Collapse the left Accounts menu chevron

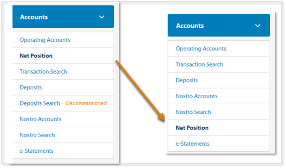102,17
